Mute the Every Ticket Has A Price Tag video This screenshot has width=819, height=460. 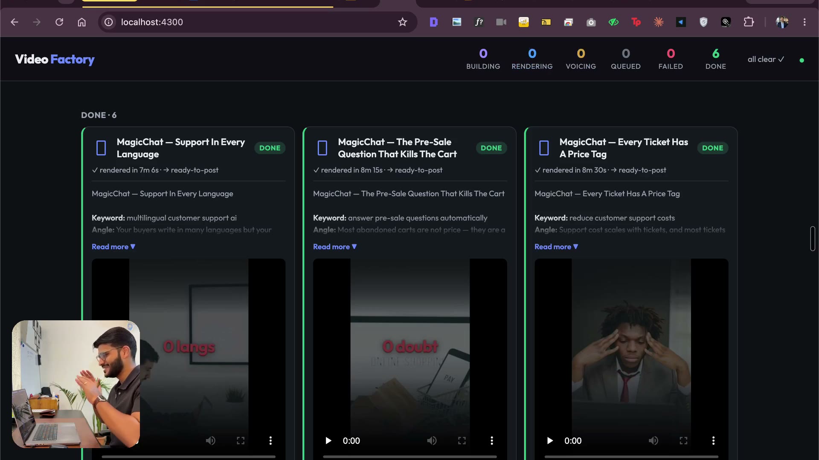(x=653, y=440)
